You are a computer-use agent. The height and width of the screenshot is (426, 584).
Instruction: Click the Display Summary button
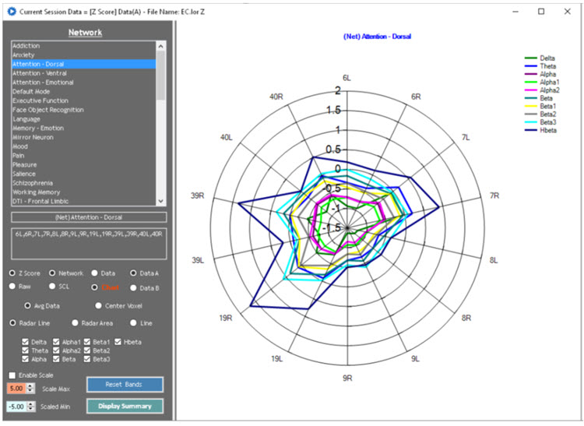coord(125,406)
